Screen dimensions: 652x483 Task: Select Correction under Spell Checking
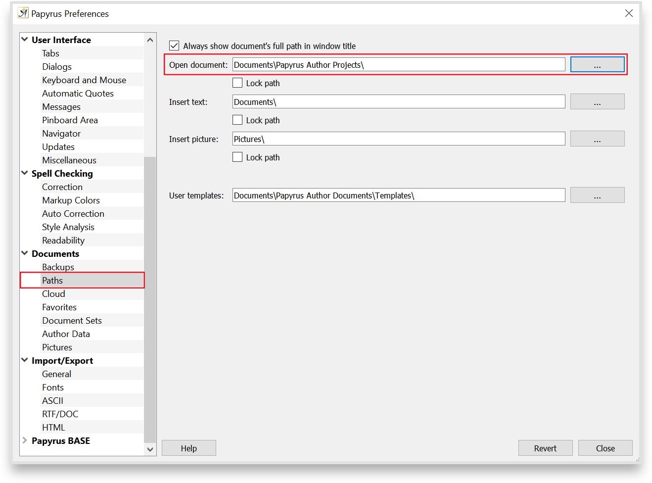point(62,187)
